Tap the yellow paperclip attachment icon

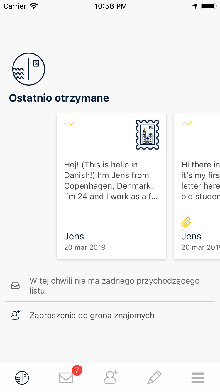tap(186, 222)
